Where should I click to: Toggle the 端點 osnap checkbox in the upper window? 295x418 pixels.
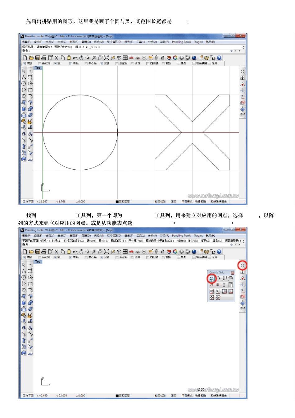[24, 63]
